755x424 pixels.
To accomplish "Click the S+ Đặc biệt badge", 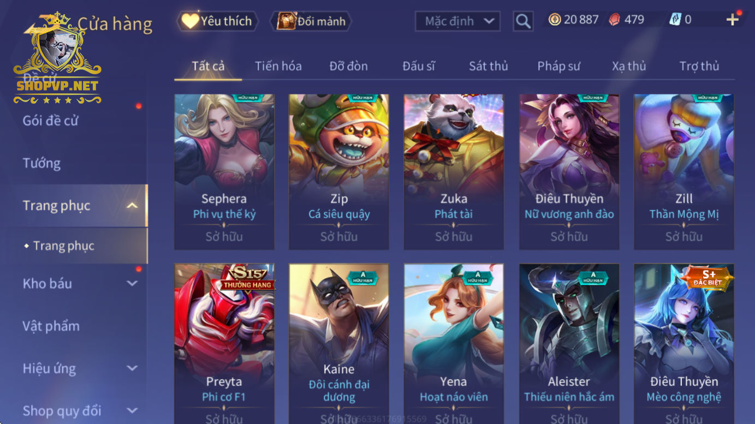I will point(708,277).
